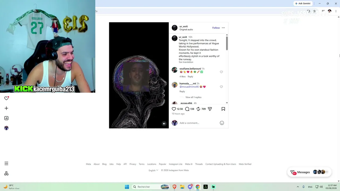Open the profile avatar in Instagram sidebar
This screenshot has width=340, height=191.
tap(6, 128)
